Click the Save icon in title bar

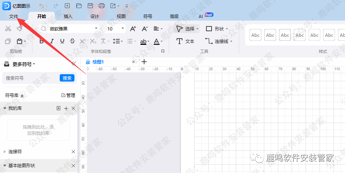90,6
